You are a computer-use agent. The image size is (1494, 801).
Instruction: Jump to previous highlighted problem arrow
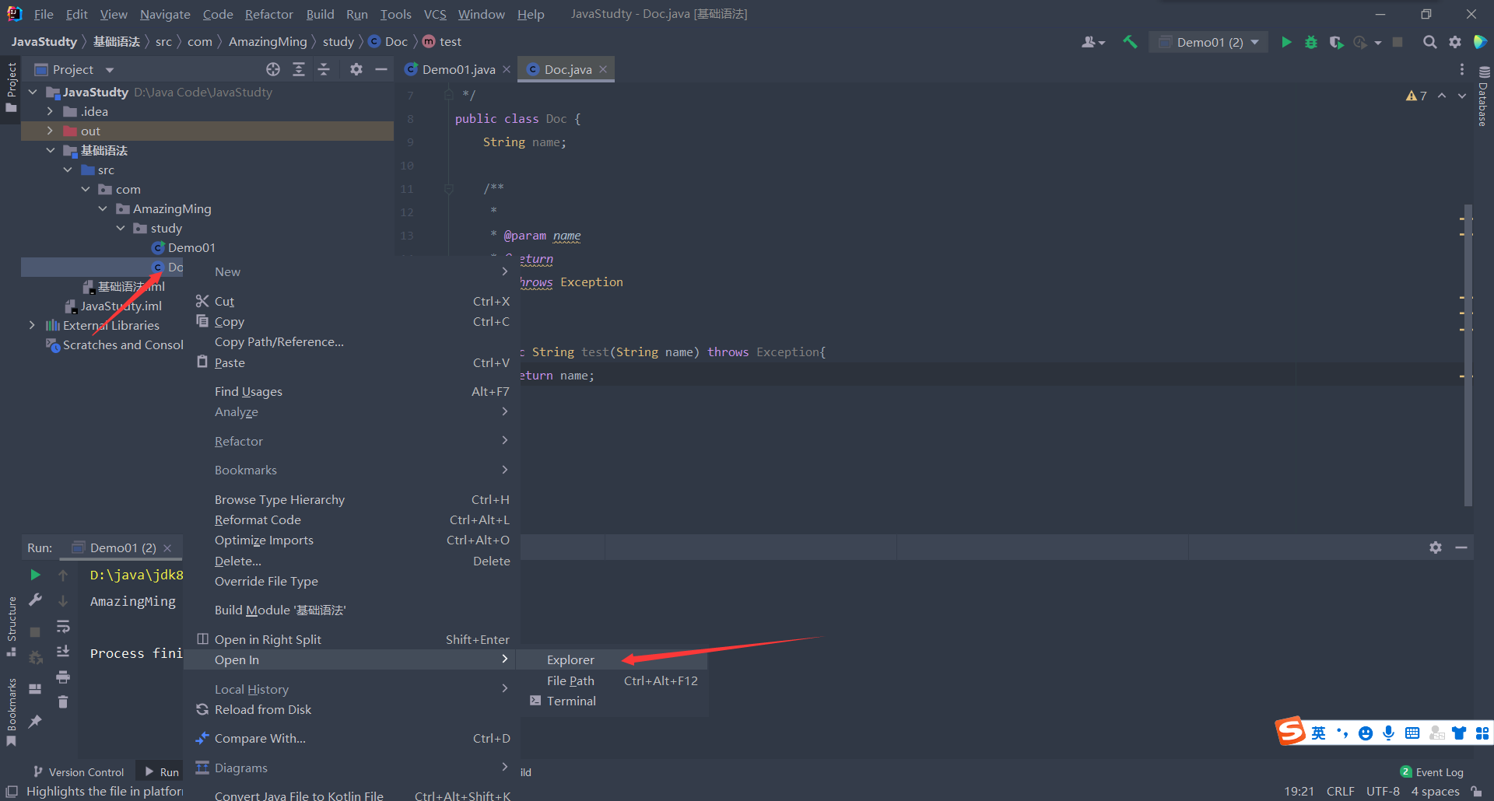[x=1442, y=96]
